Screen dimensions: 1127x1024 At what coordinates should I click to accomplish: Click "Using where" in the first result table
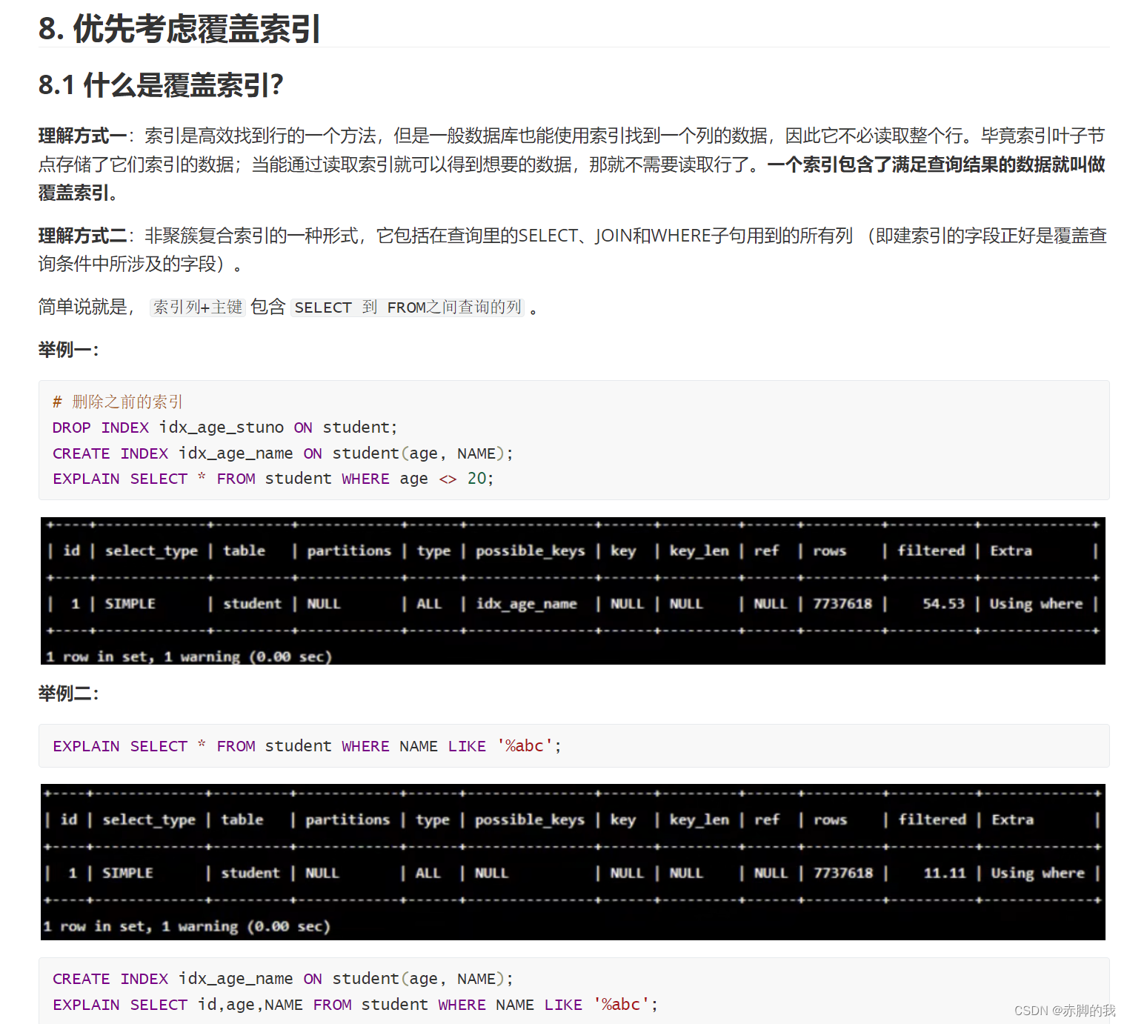coord(1036,604)
